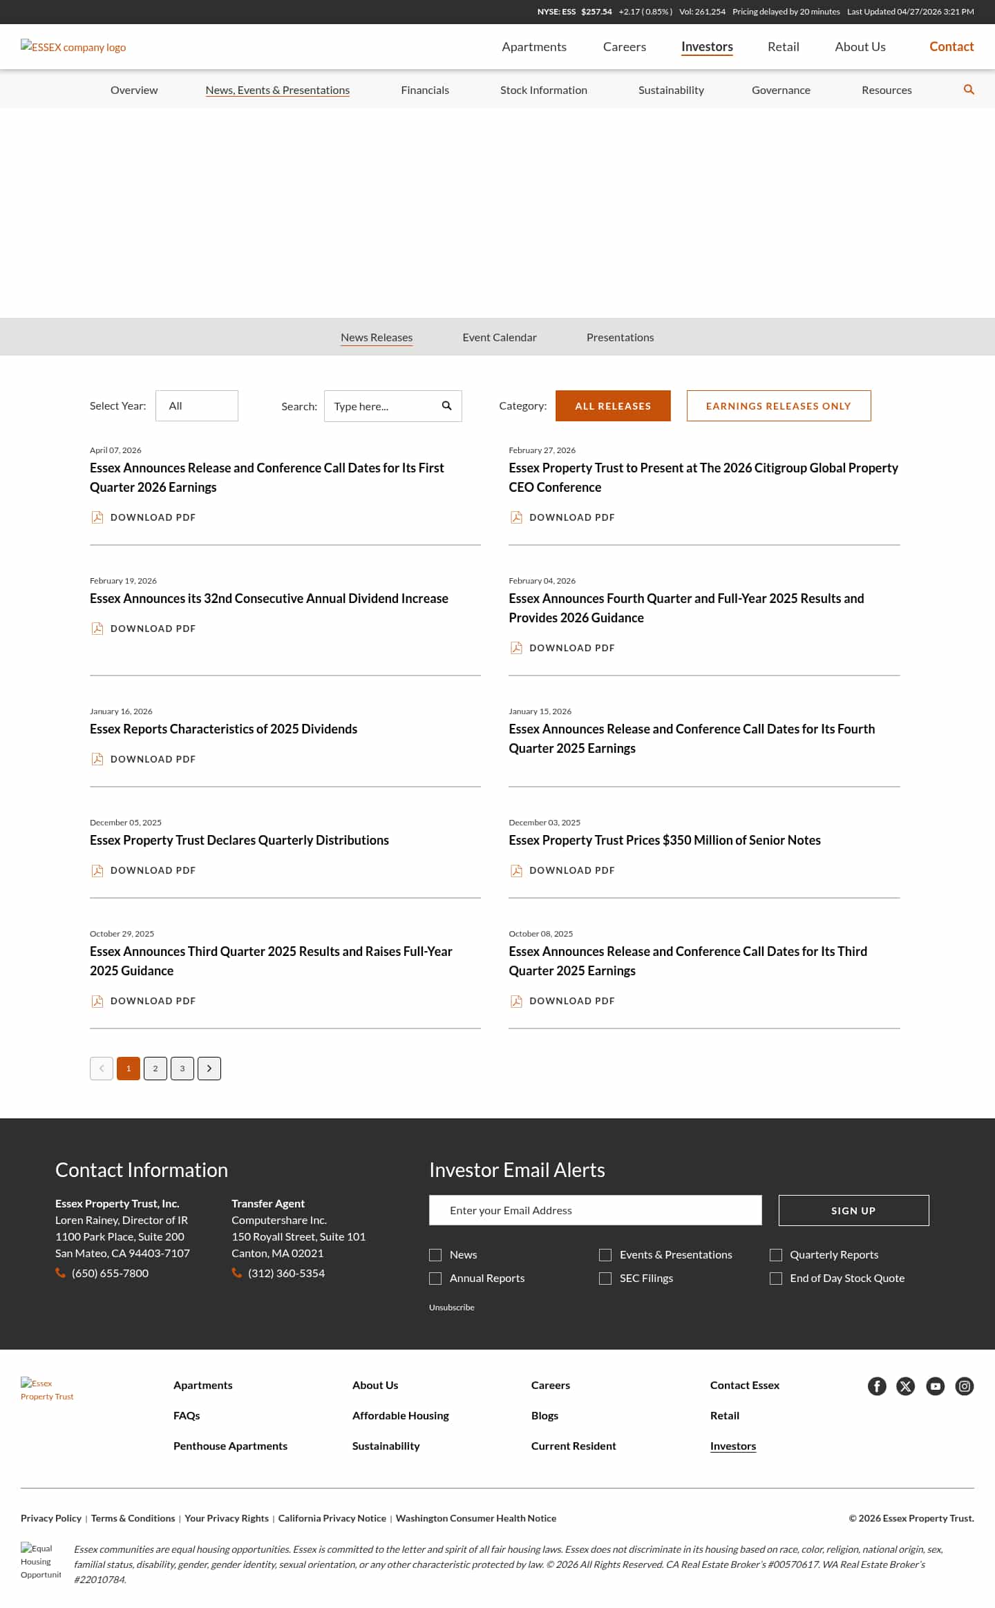Check the Events & Presentations alert box

[x=605, y=1255]
